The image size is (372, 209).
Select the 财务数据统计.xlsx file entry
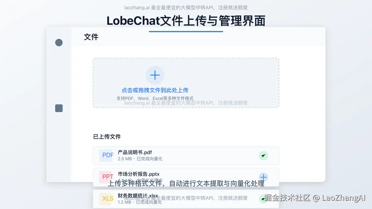click(186, 198)
